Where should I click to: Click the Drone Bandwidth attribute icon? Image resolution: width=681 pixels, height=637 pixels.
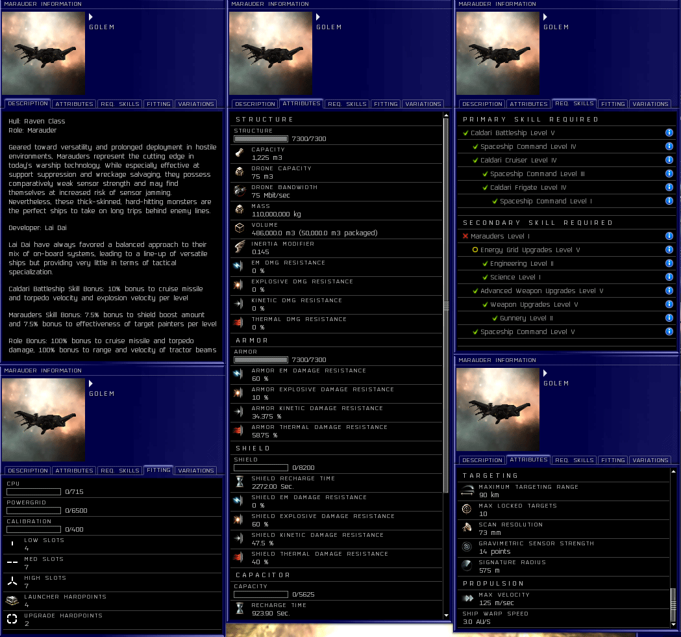tap(240, 191)
